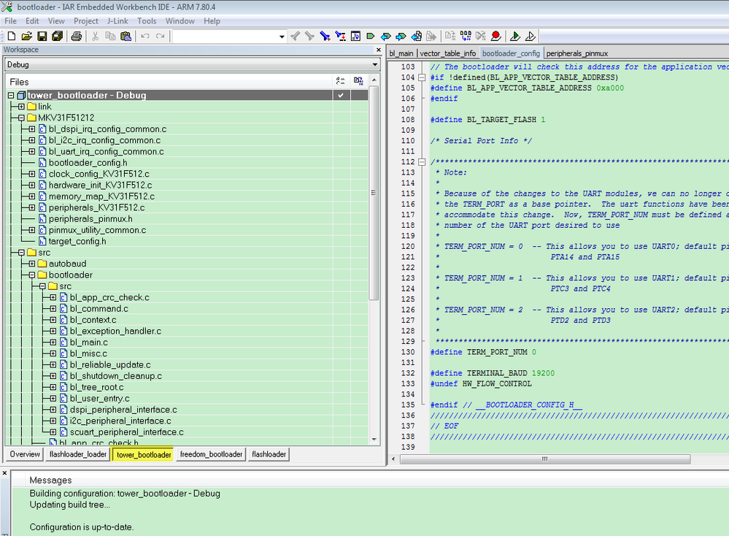Open the toolbar search combo box arrow
The image size is (729, 536).
pyautogui.click(x=282, y=36)
